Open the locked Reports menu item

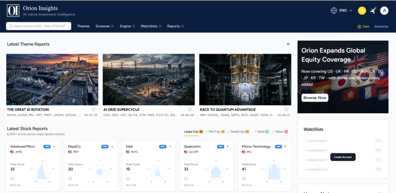tap(175, 26)
